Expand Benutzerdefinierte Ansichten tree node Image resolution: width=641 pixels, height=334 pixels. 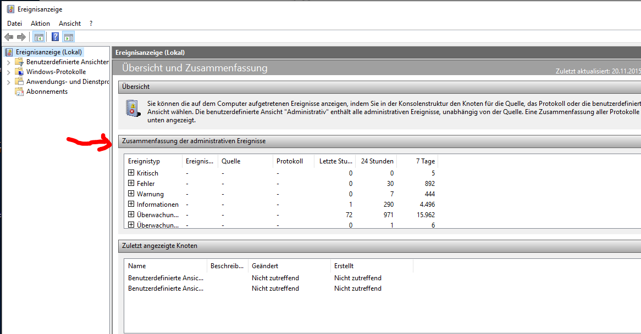(x=9, y=63)
